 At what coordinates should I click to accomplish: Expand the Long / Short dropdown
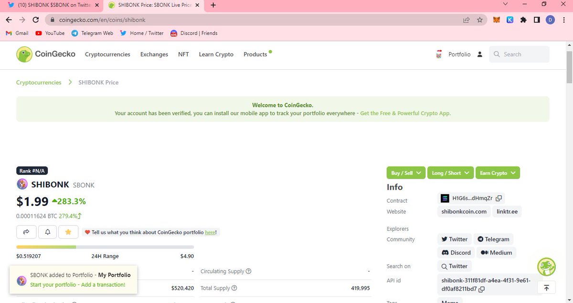450,173
